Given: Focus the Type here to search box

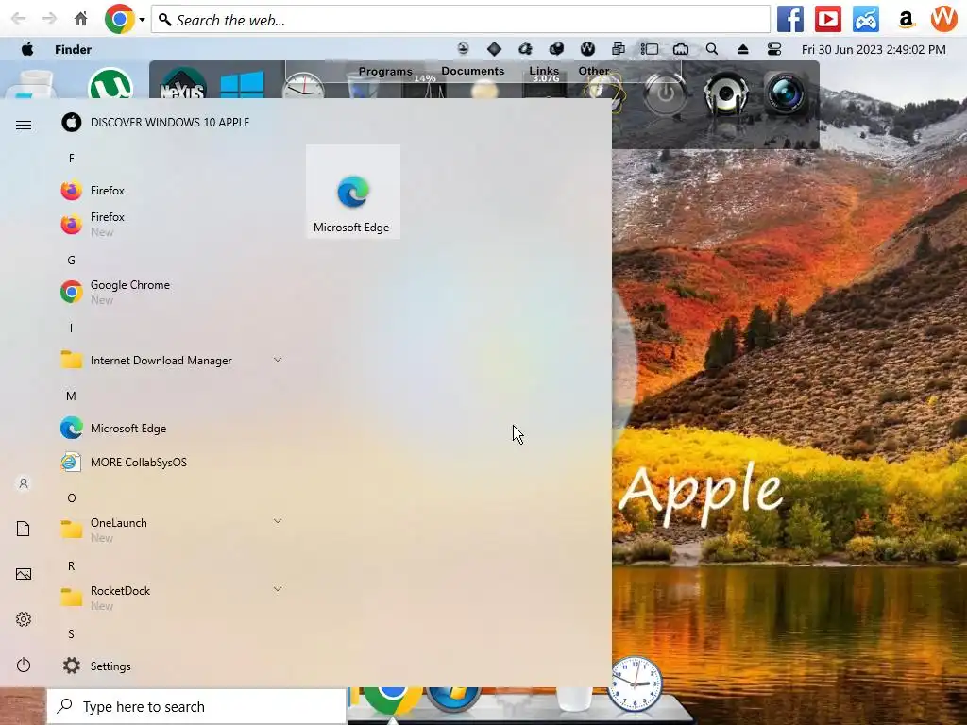Looking at the screenshot, I should coord(196,706).
